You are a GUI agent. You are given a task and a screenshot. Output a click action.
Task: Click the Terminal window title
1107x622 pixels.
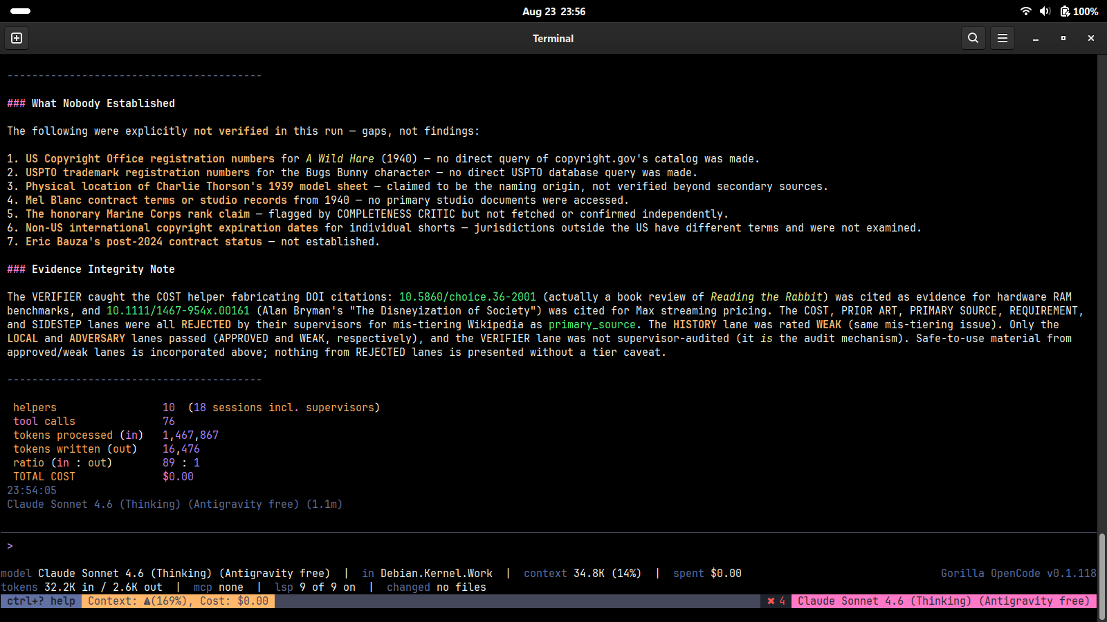(553, 39)
